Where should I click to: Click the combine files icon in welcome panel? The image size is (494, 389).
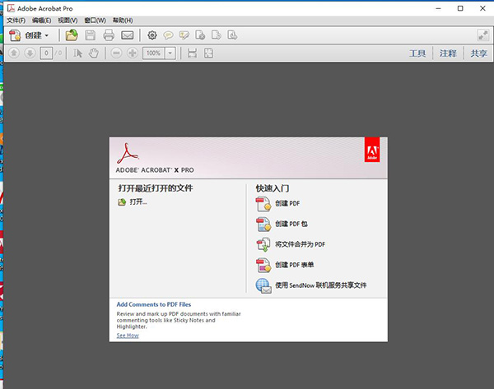[263, 245]
